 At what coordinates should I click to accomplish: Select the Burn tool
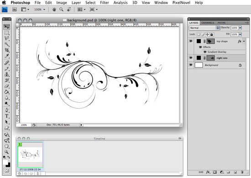pyautogui.click(x=6, y=104)
